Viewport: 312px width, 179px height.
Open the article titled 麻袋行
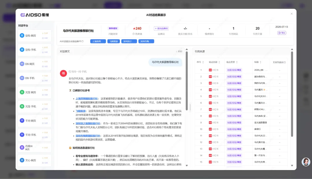coord(257,129)
